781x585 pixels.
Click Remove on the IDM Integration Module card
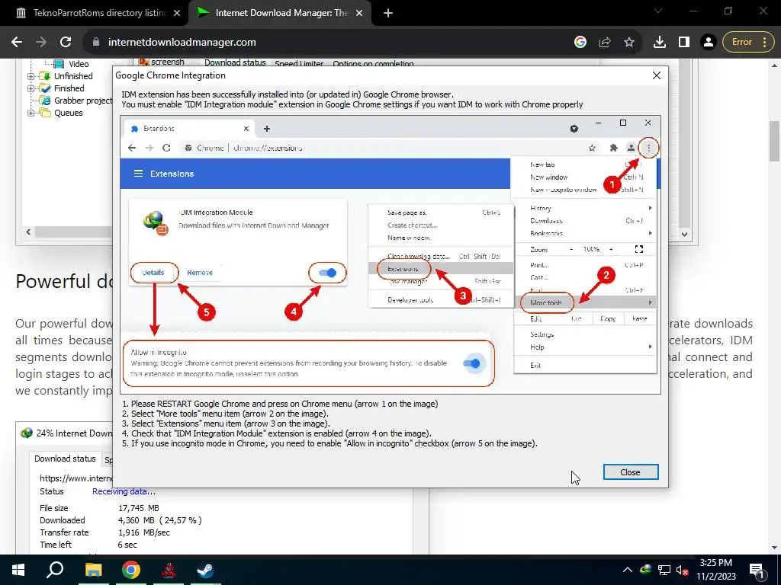tap(200, 273)
